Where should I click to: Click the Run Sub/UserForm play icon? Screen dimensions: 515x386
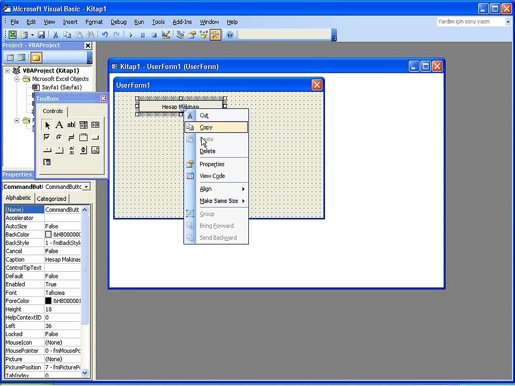tap(131, 35)
